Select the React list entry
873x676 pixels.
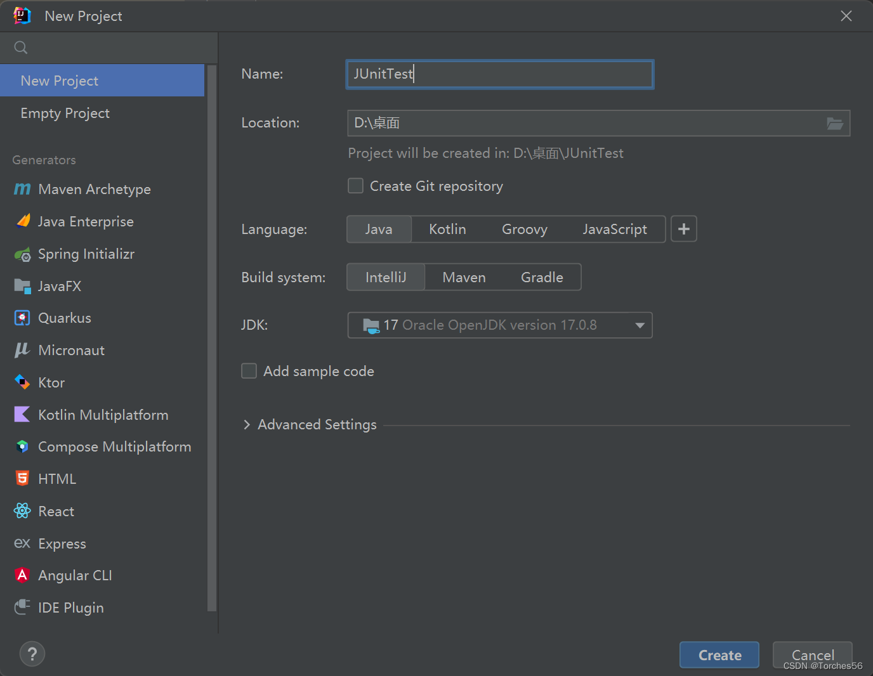pyautogui.click(x=102, y=511)
